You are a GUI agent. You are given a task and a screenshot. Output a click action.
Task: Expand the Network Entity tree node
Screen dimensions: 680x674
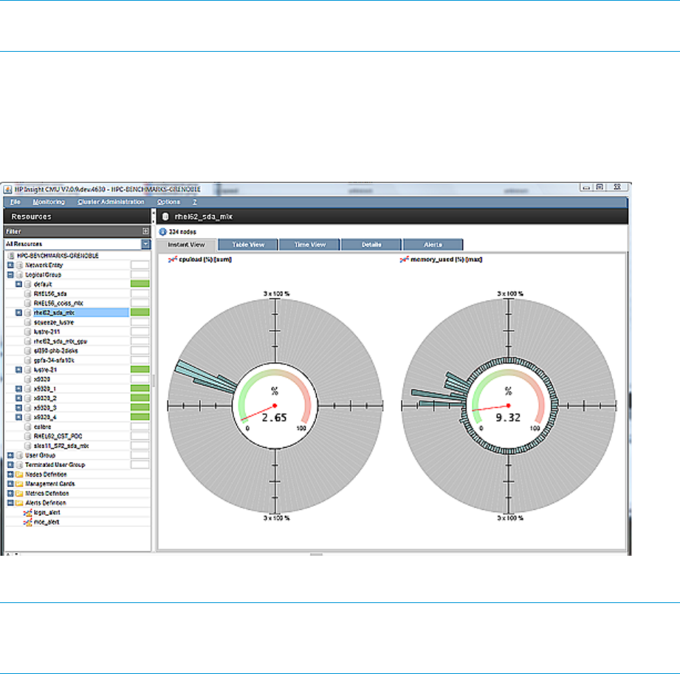point(10,264)
